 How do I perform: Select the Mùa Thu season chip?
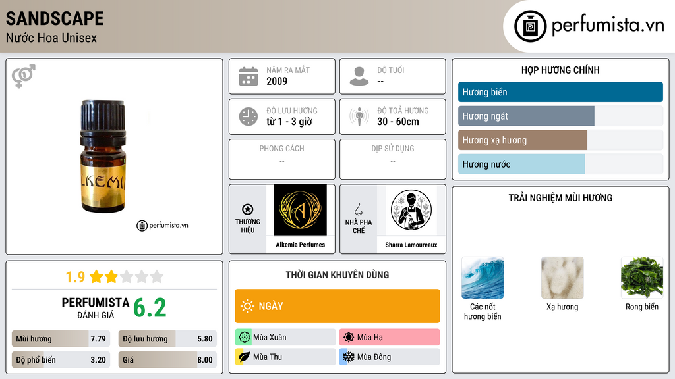point(285,357)
